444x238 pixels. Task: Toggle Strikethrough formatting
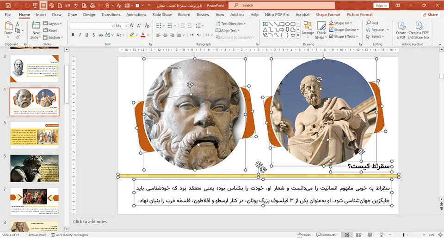click(100, 35)
